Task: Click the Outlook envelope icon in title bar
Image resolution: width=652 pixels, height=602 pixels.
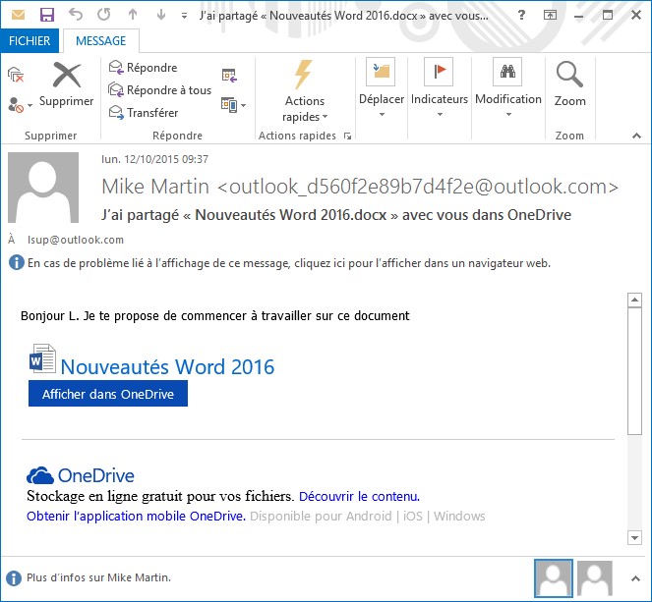Action: click(19, 16)
